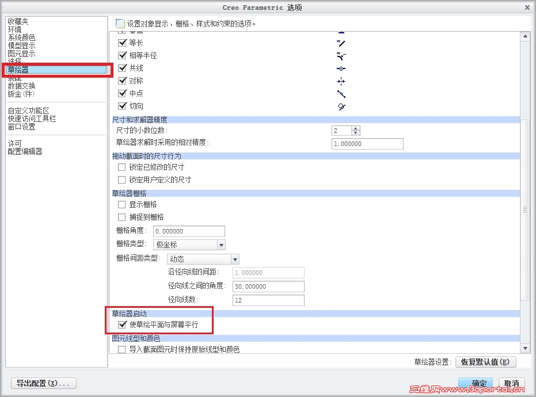Click the equal length constraint icon

341,43
